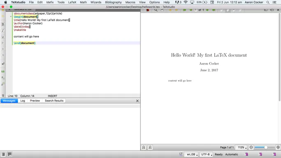Viewport: 281px width, 158px height.
Task: Click the battery status in menu bar
Action: tap(202, 2)
